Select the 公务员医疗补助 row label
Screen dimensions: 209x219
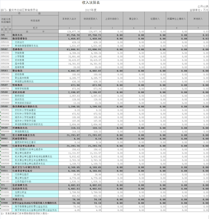[23, 181]
